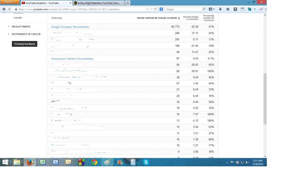Open the search engine dropdown

162,9
